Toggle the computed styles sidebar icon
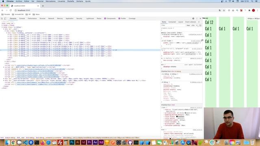Screen dimensions: 260x146 point(200,25)
